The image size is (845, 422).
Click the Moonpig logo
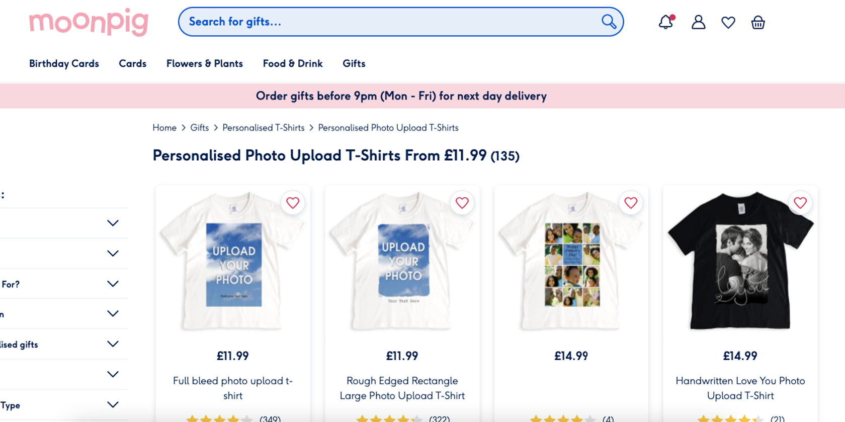(89, 22)
